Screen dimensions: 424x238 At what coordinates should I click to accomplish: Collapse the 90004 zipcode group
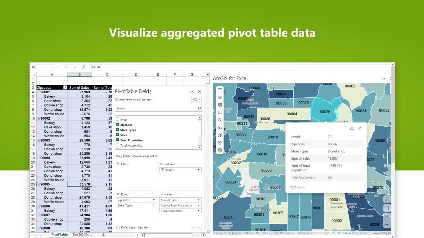click(x=39, y=158)
